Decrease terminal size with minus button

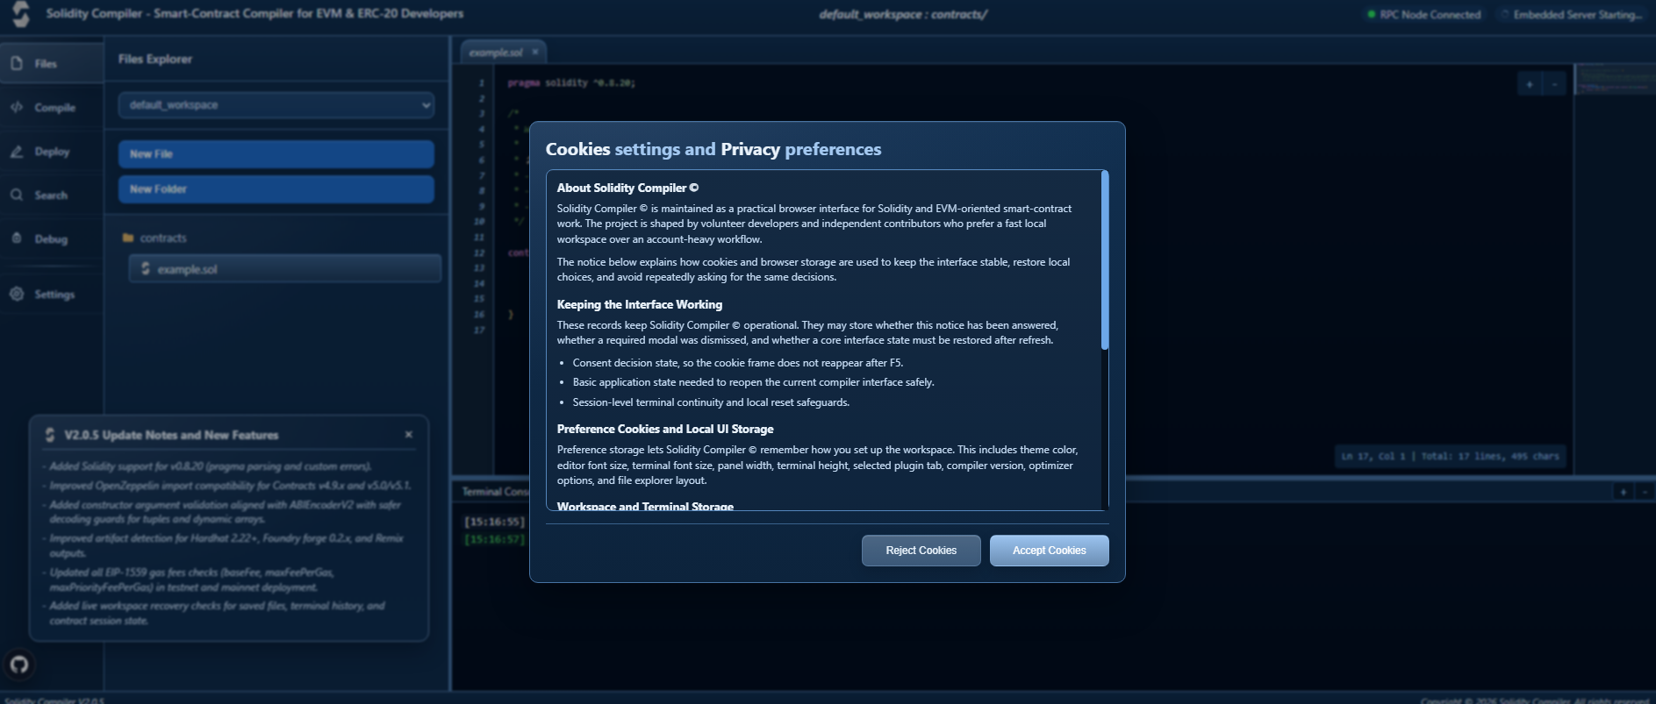(x=1645, y=492)
